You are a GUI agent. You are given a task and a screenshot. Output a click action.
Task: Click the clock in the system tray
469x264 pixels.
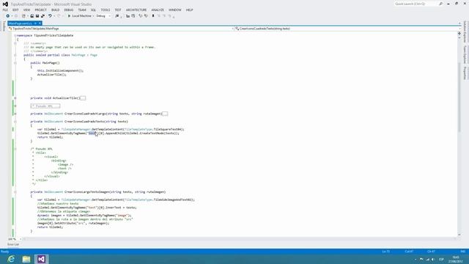coord(456,259)
